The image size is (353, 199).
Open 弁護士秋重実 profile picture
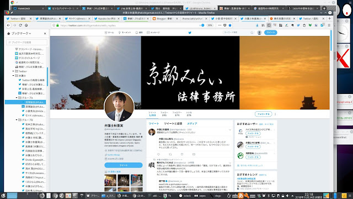pyautogui.click(x=119, y=107)
